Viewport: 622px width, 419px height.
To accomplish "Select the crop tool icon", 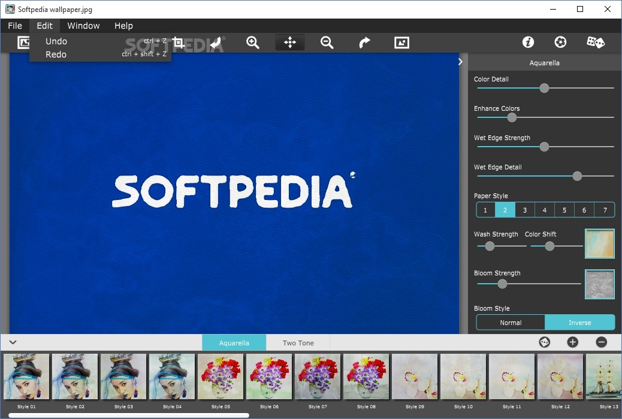I will coord(179,42).
